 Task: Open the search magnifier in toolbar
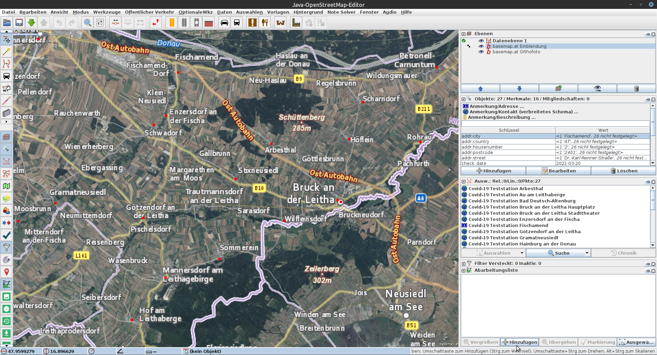tap(88, 23)
